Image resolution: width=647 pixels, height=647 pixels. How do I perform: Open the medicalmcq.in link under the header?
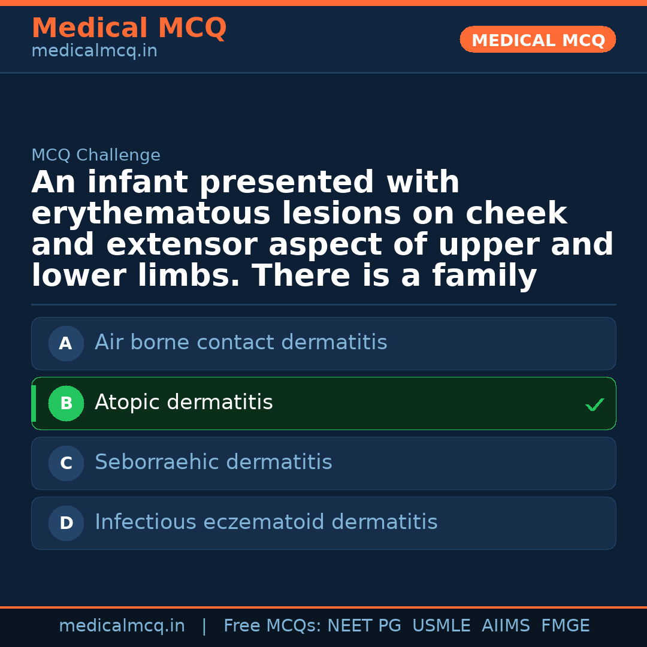(x=94, y=52)
